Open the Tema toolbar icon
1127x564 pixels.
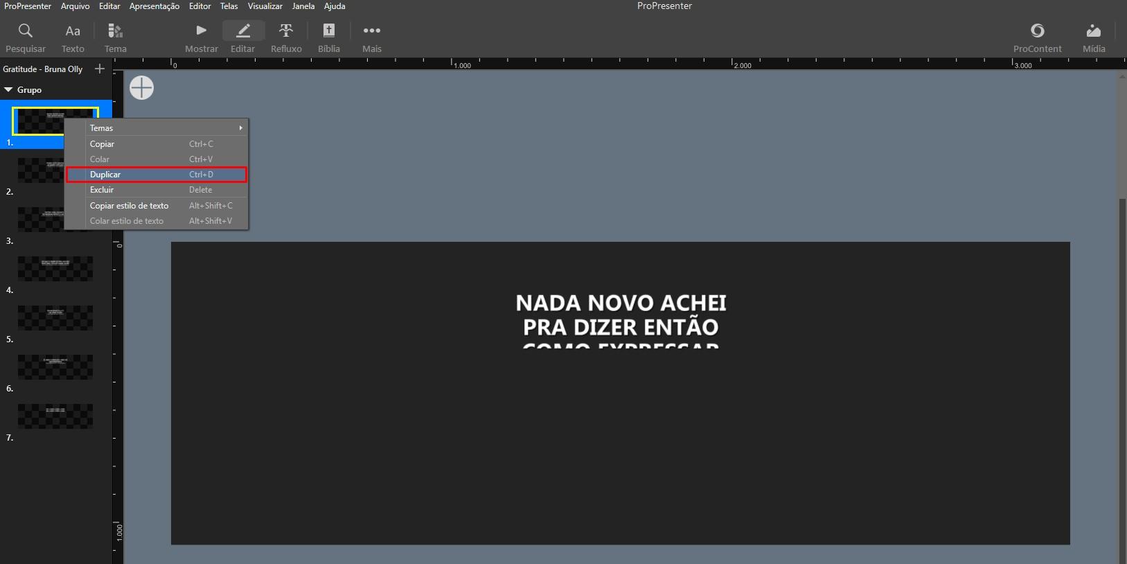pyautogui.click(x=116, y=31)
